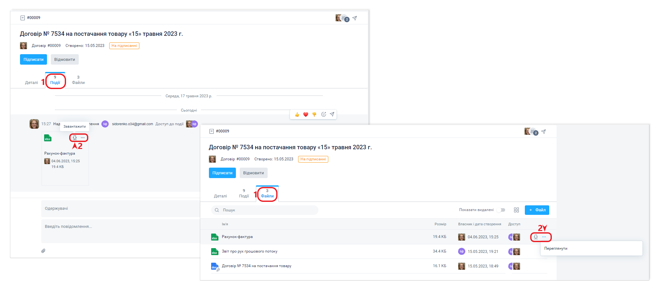The image size is (662, 289).
Task: Open the Події tab in back window
Action: pyautogui.click(x=55, y=80)
